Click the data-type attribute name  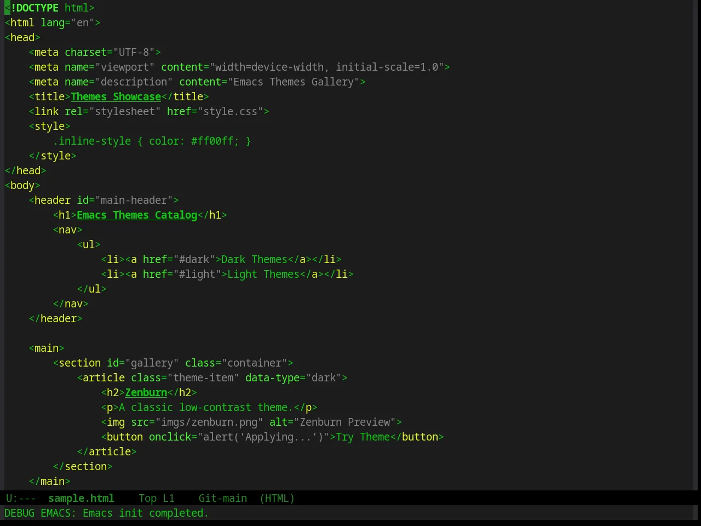272,378
